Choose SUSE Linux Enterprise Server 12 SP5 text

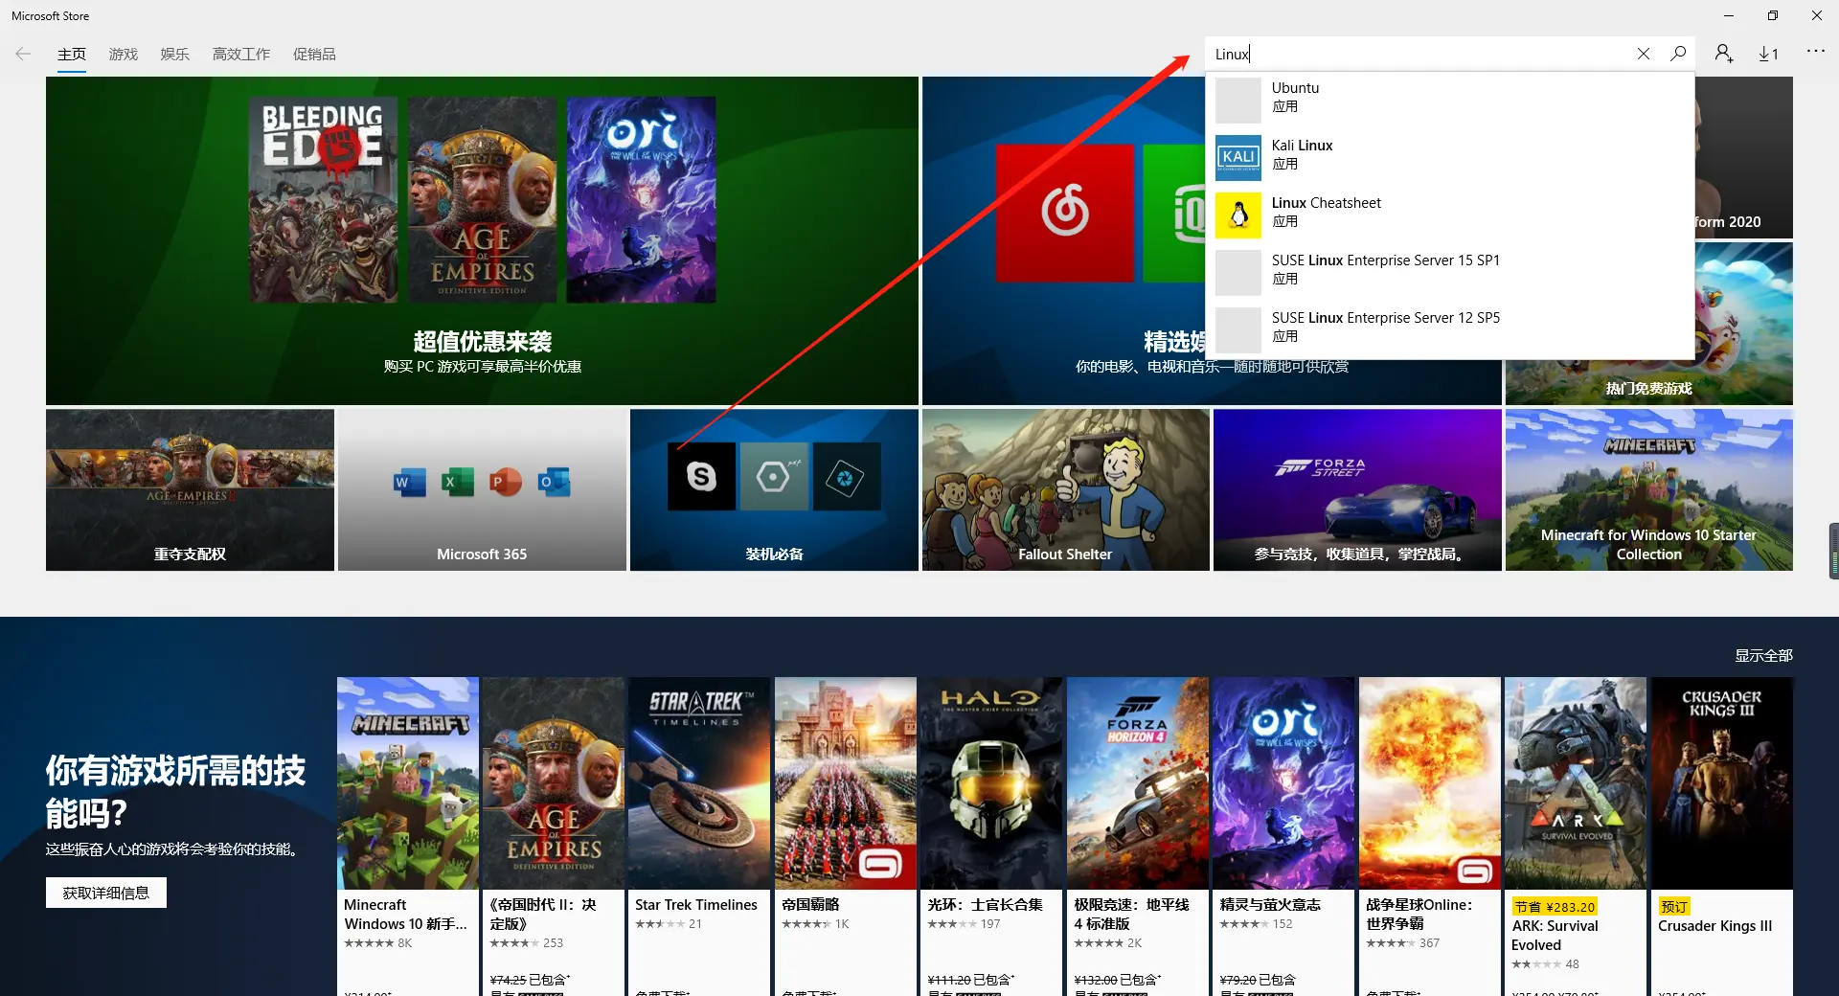(1386, 318)
